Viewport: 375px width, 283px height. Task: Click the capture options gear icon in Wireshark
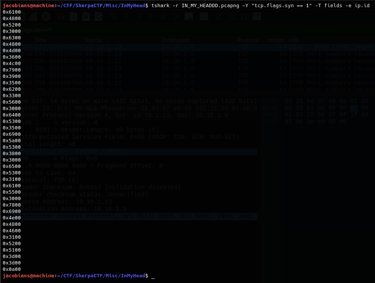click(46, 16)
